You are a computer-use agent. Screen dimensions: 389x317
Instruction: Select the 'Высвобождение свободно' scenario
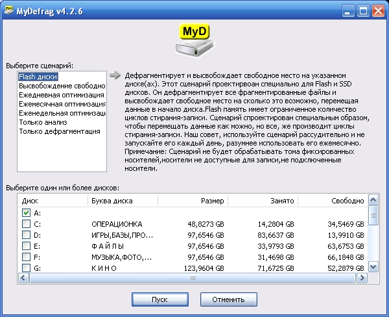tap(62, 86)
